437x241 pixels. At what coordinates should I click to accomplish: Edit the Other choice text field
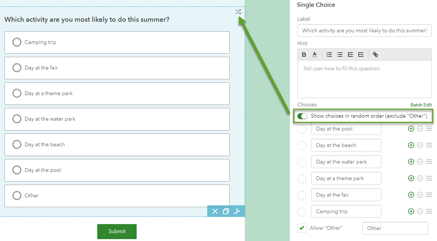click(x=395, y=228)
